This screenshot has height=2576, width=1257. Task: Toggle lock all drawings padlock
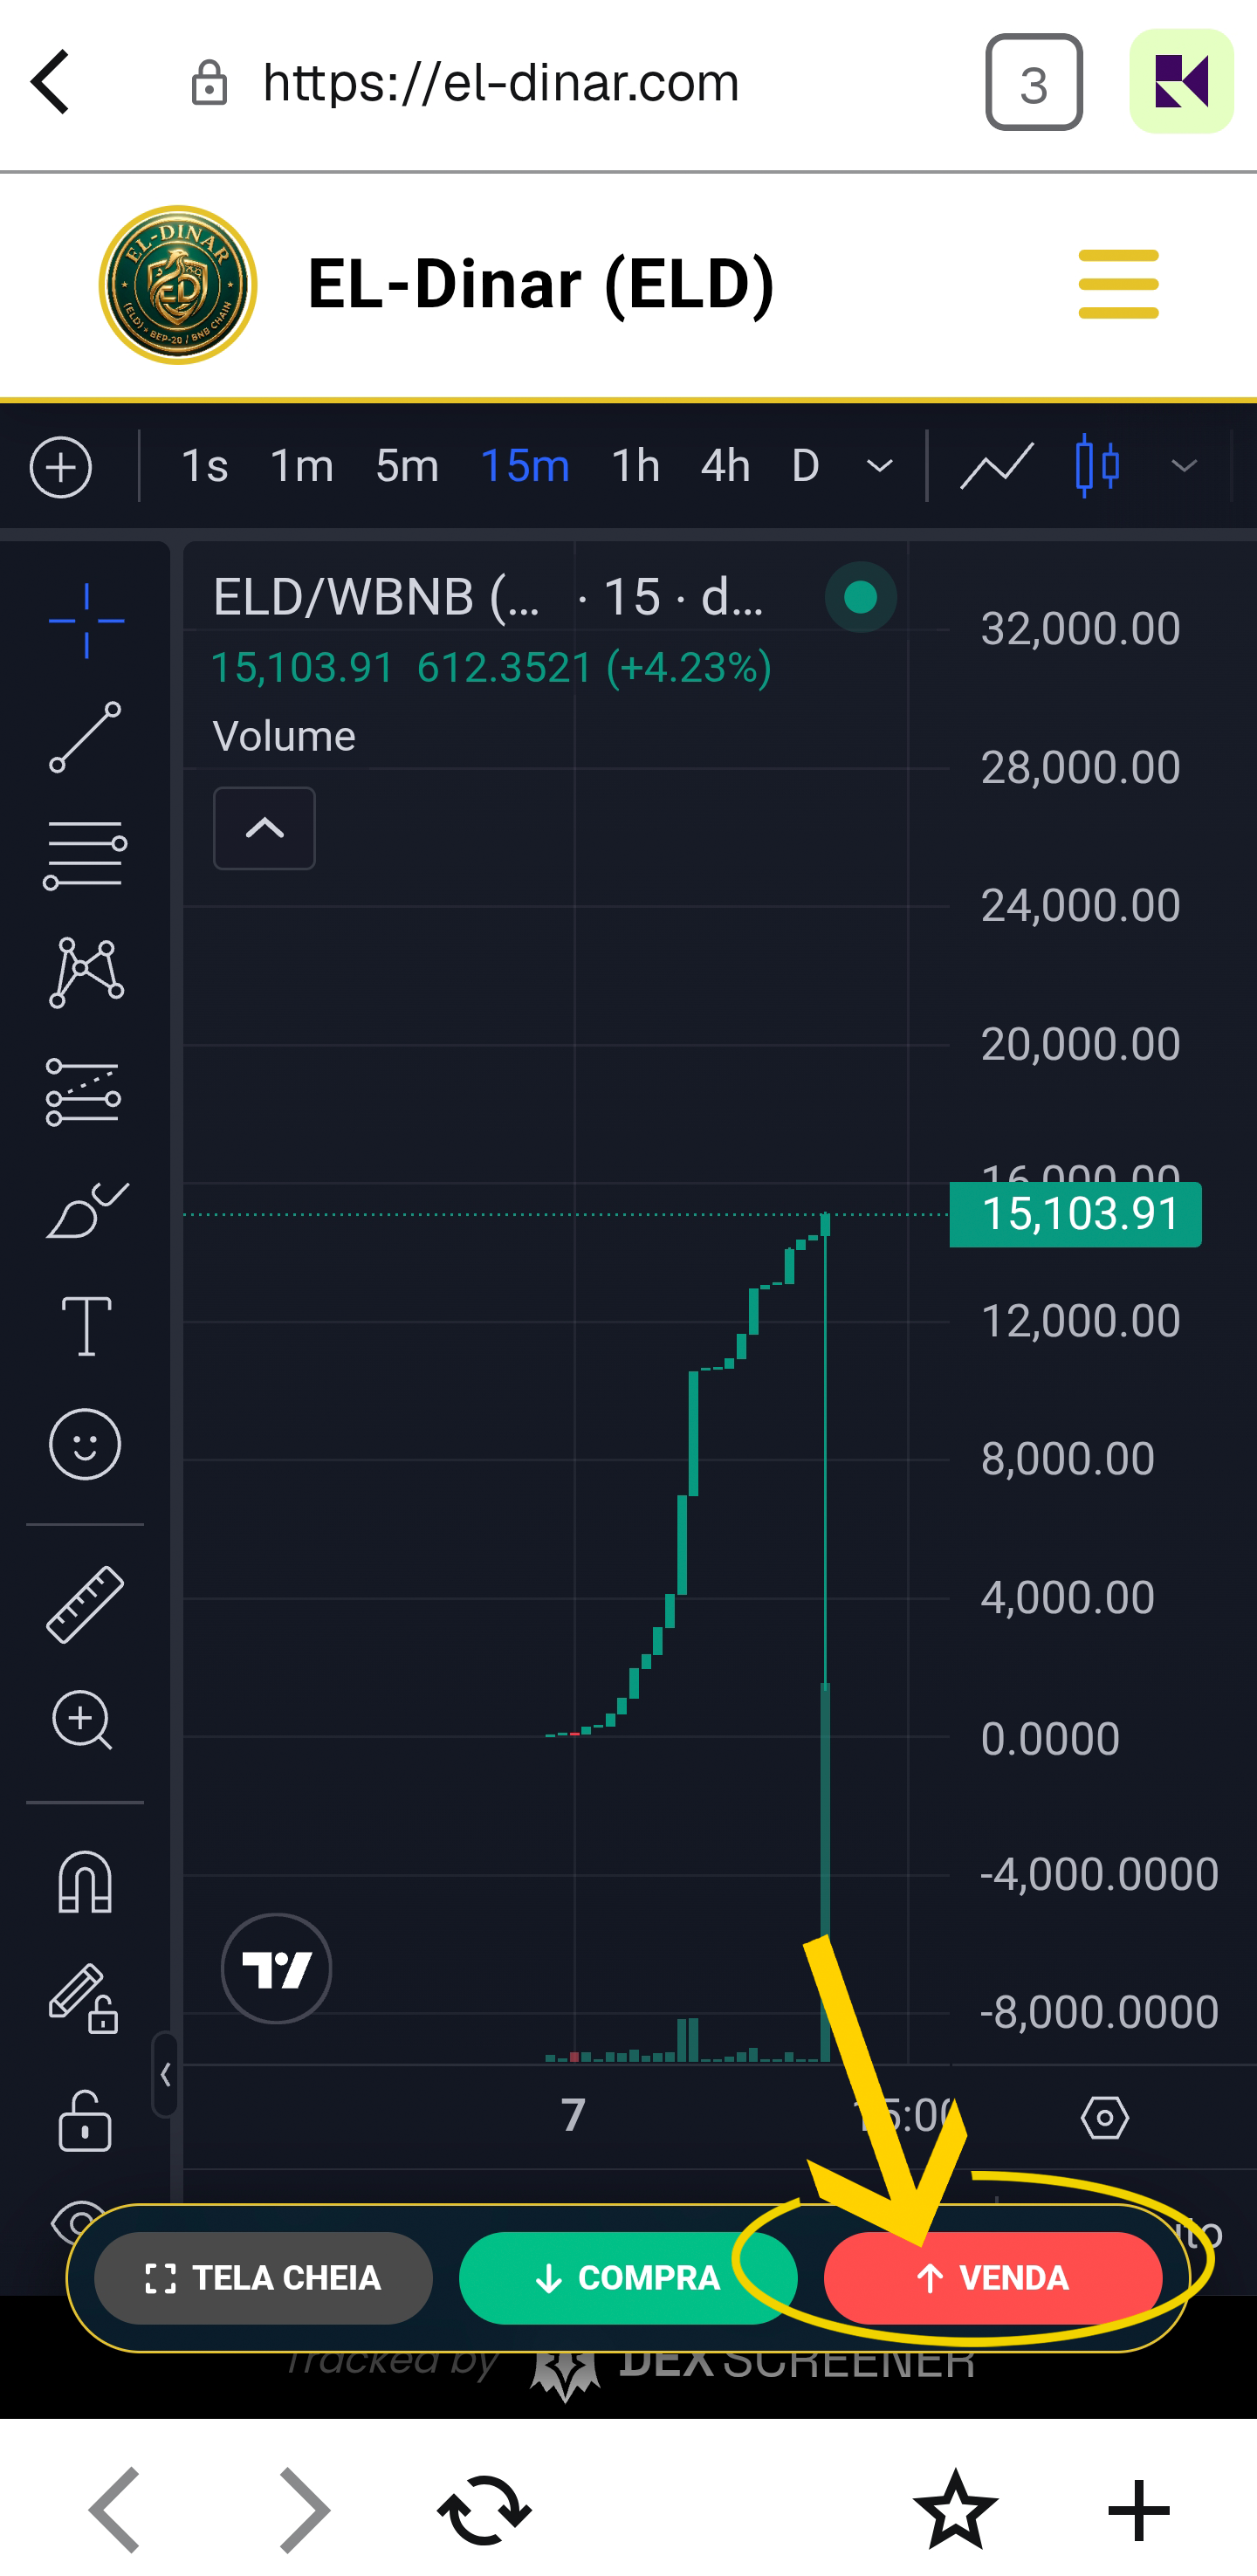86,2120
